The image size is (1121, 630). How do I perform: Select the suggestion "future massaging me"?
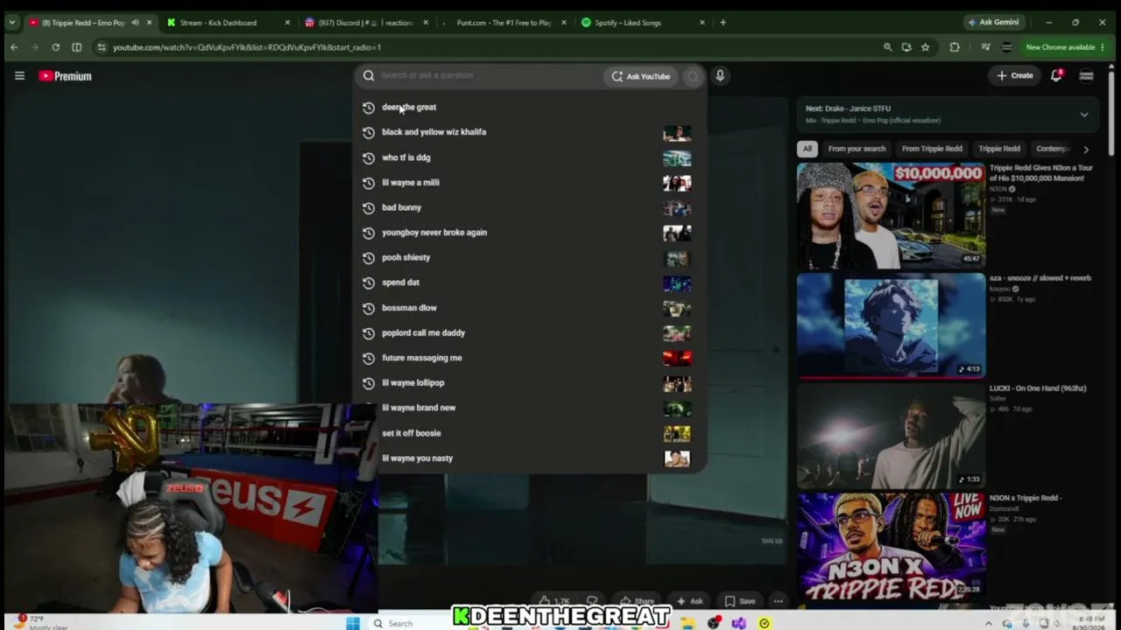(x=421, y=358)
